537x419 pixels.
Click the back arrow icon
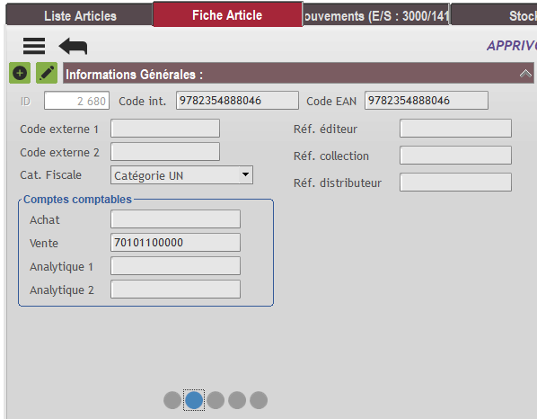click(73, 46)
